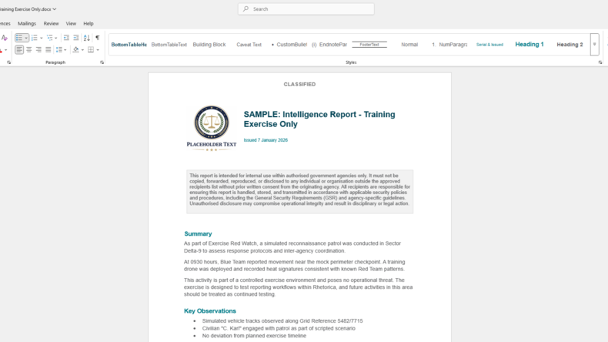Align text left
The image size is (608, 342).
click(x=19, y=50)
